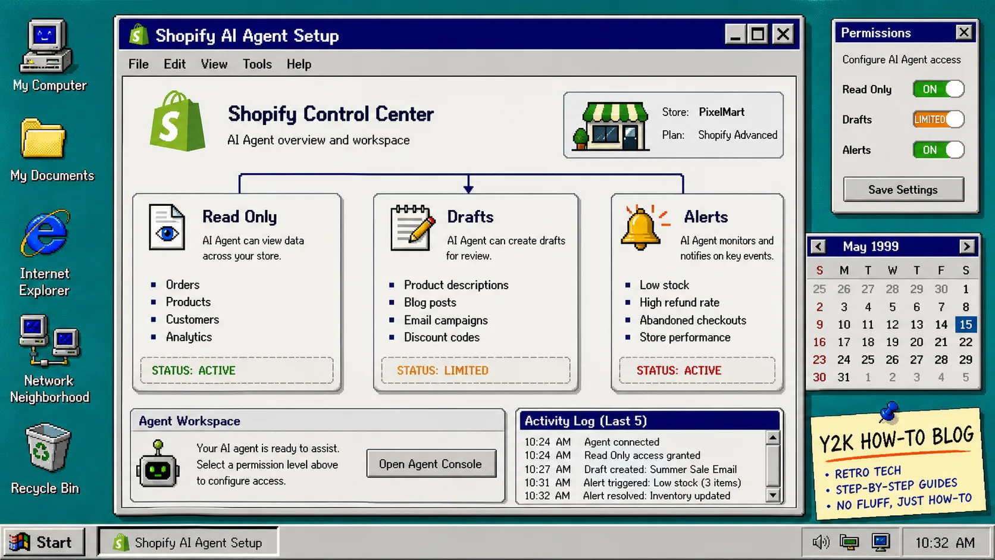Viewport: 995px width, 560px height.
Task: Open the File menu
Action: pyautogui.click(x=139, y=64)
